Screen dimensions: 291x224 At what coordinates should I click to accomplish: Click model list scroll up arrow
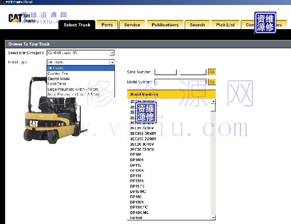tap(213, 102)
